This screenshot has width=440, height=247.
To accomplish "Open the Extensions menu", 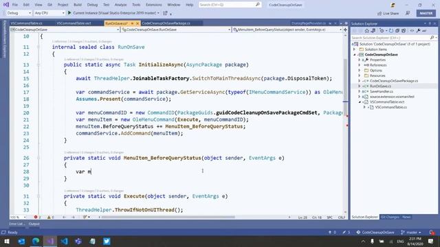I will click(x=154, y=5).
